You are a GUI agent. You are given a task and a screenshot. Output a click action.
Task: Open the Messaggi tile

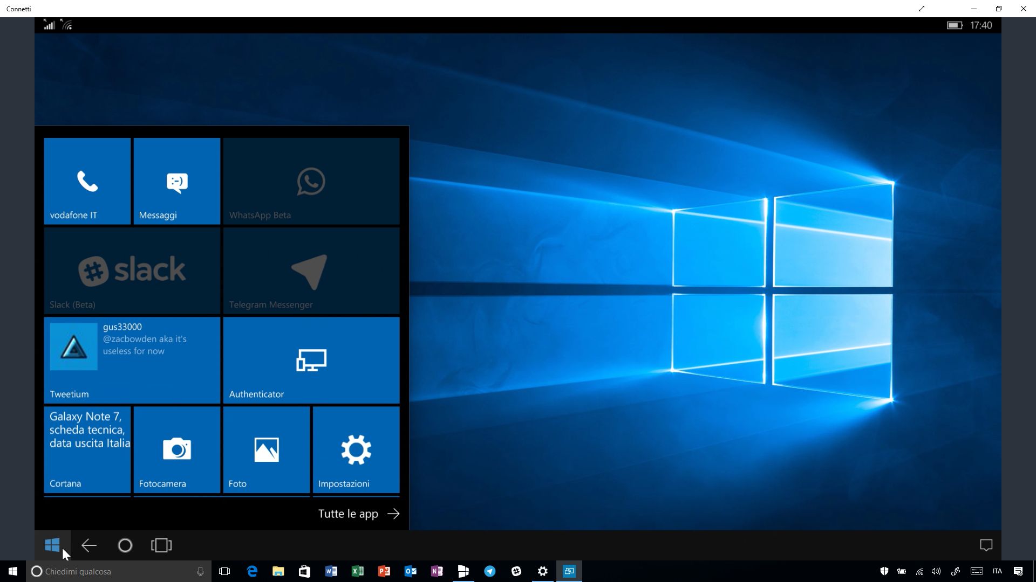point(177,181)
